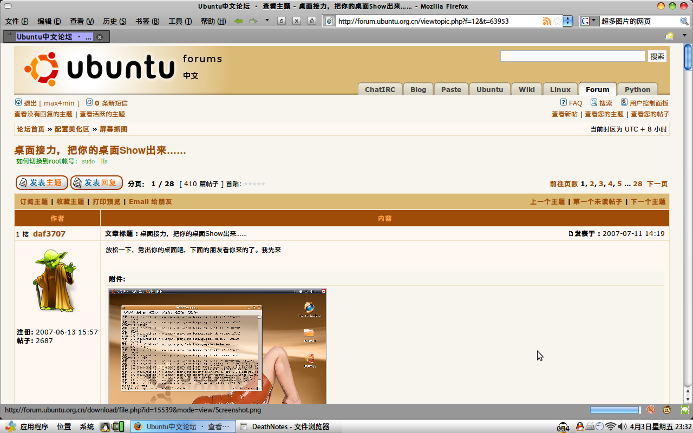Screen dimensions: 693x433
Task: Stop loading the page
Action: 297,21
